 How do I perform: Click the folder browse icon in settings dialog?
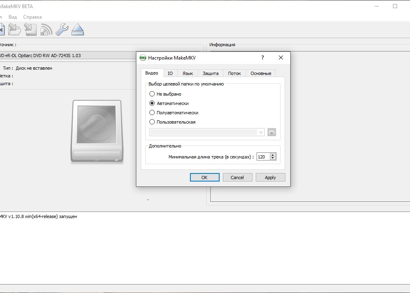[x=272, y=132]
